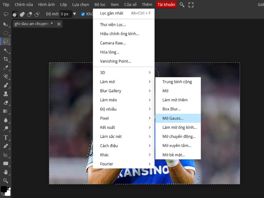Select the Brush tool
Image resolution: width=264 pixels, height=198 pixels.
click(x=6, y=85)
